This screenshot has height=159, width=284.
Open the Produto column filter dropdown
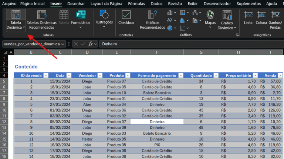[127, 75]
